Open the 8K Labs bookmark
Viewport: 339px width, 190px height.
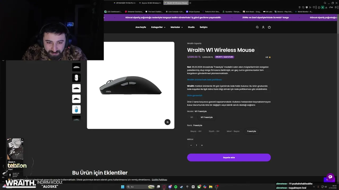pyautogui.click(x=268, y=12)
